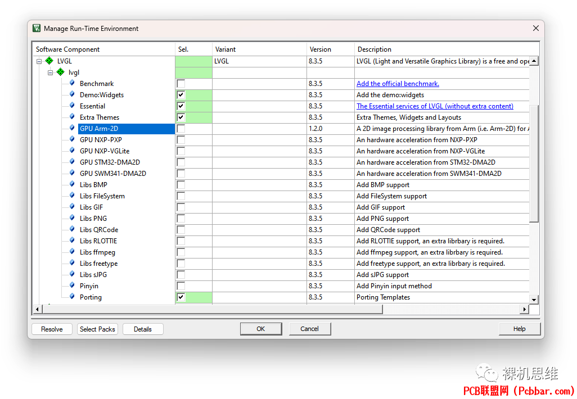Click the Sel. column header
This screenshot has height=399, width=577.
(x=193, y=49)
